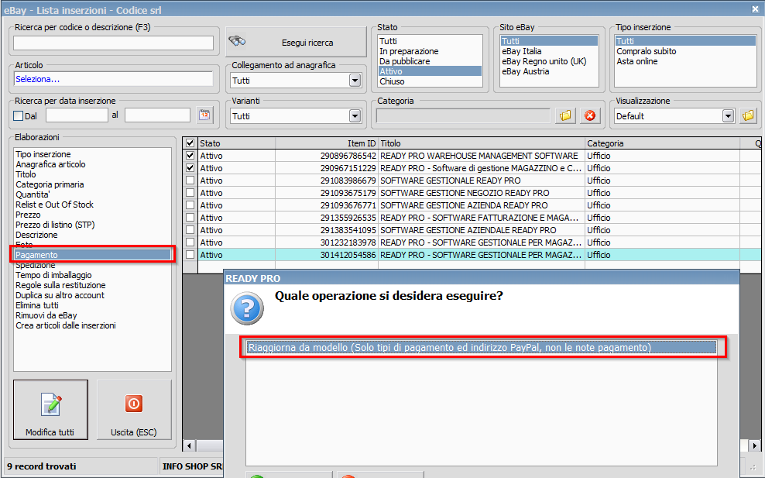Click the Modifica tutti pencil icon button
The height and width of the screenshot is (478, 765).
coord(51,410)
